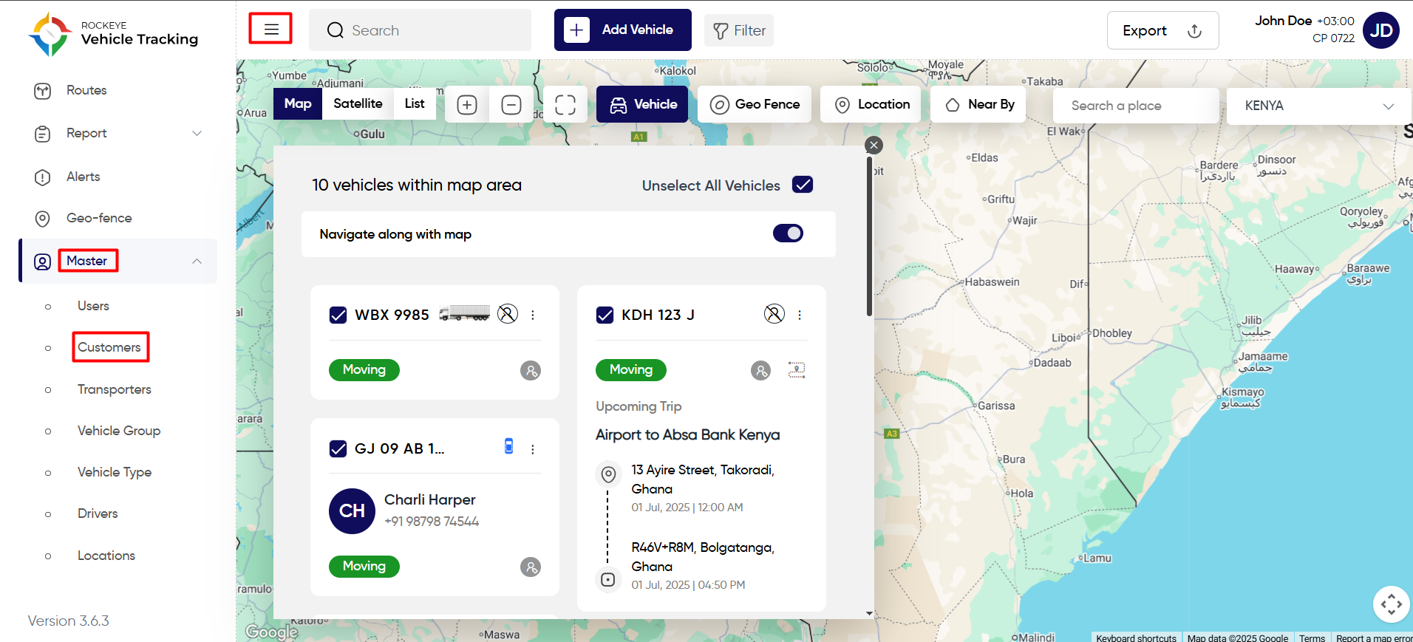Click trip start location pin icon

point(608,474)
